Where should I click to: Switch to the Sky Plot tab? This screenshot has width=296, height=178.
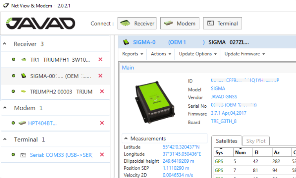coord(256,141)
